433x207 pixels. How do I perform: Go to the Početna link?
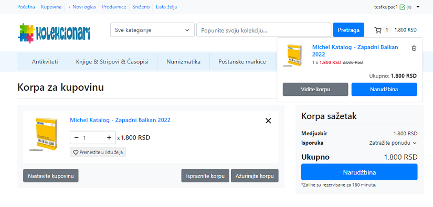coord(26,7)
